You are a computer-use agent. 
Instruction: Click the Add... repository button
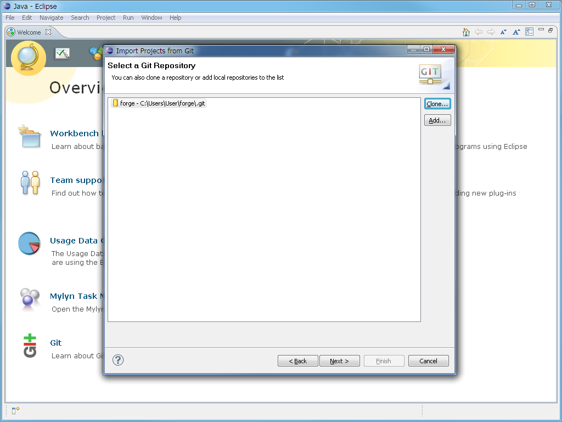(437, 120)
